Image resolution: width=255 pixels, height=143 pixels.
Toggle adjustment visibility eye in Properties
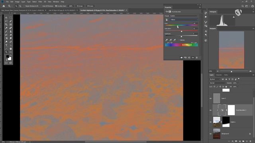pos(193,58)
